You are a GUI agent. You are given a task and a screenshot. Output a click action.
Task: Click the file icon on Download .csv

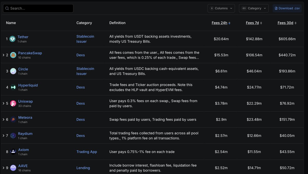pyautogui.click(x=276, y=8)
